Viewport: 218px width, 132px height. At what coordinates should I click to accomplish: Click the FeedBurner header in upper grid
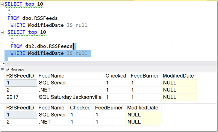pos(145,76)
